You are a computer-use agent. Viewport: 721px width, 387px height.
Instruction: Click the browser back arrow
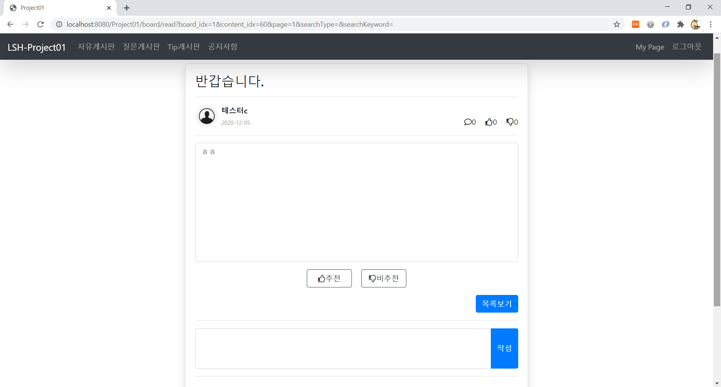10,24
